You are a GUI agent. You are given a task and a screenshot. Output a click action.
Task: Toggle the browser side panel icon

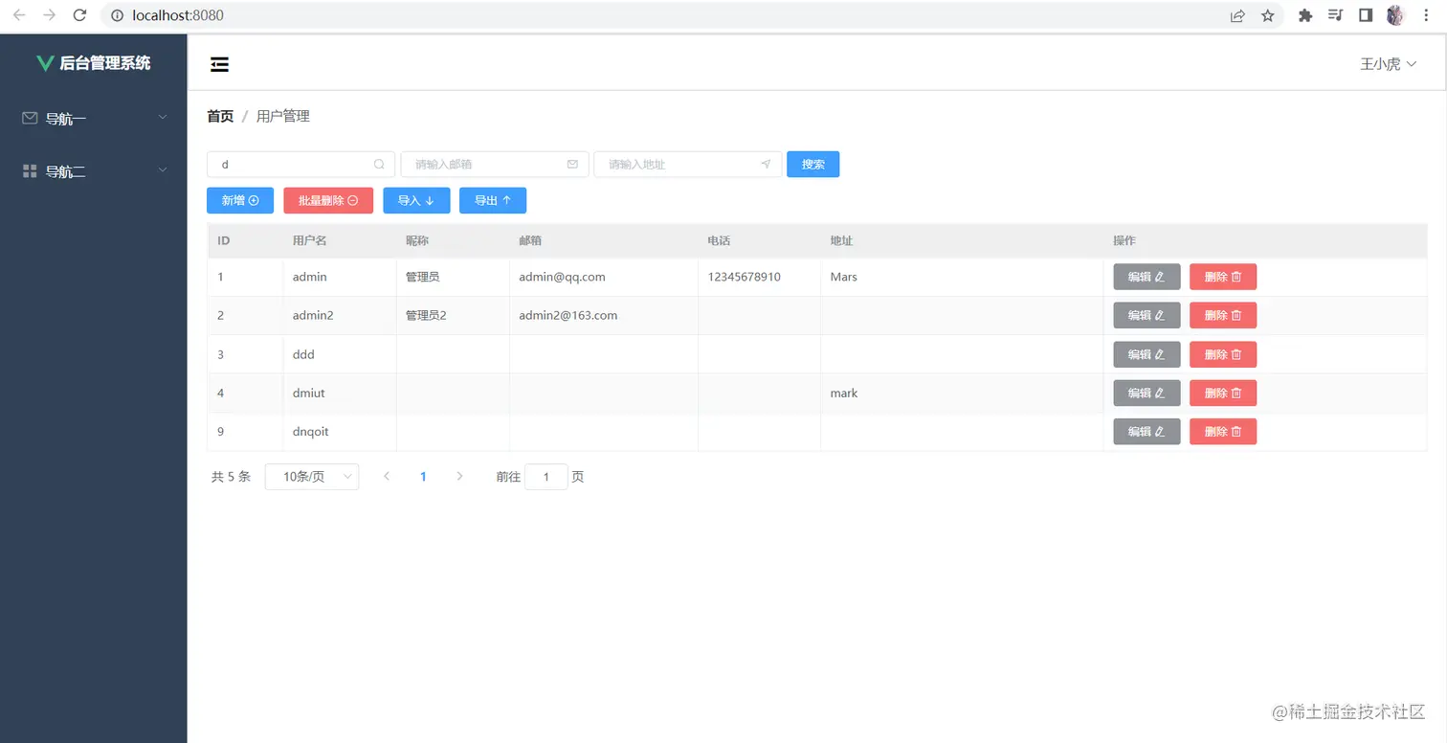[1366, 15]
